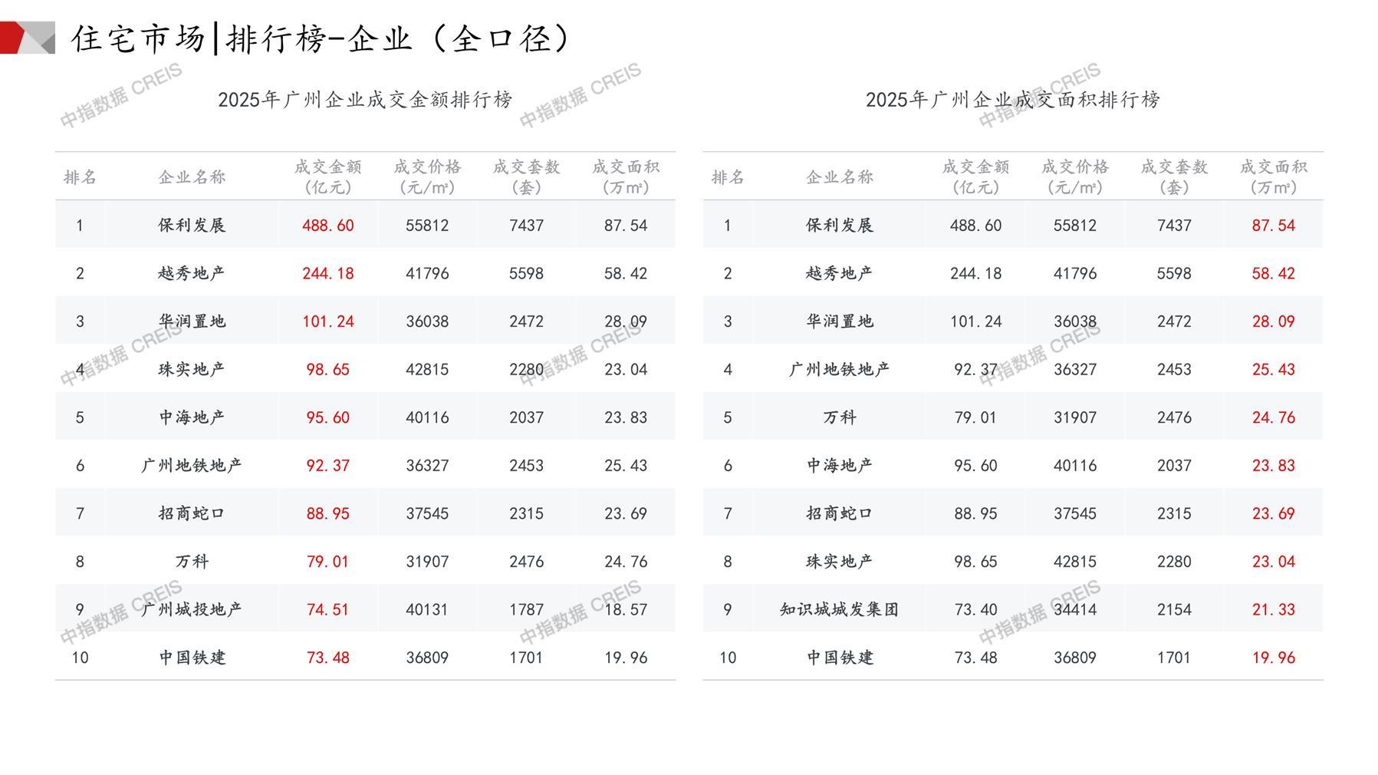Screen dimensions: 1378x775
Task: Click 珠实地产 in the left amount ranking
Action: click(x=192, y=369)
